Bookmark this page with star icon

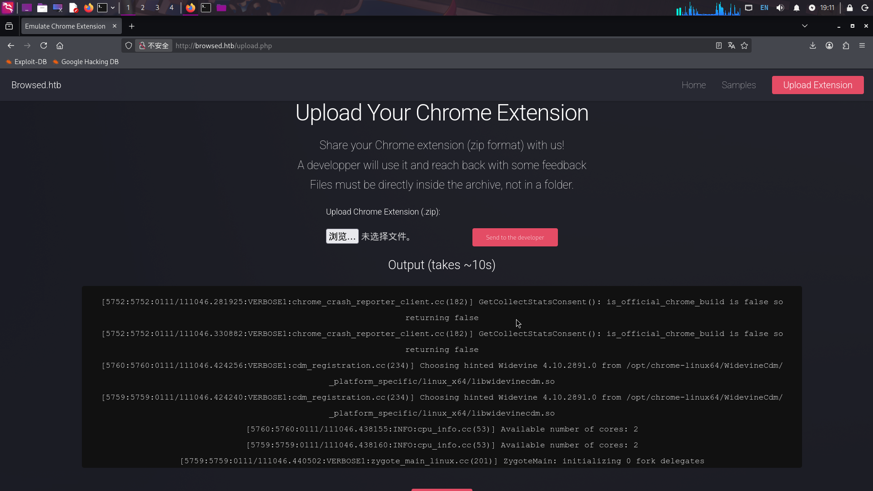744,45
